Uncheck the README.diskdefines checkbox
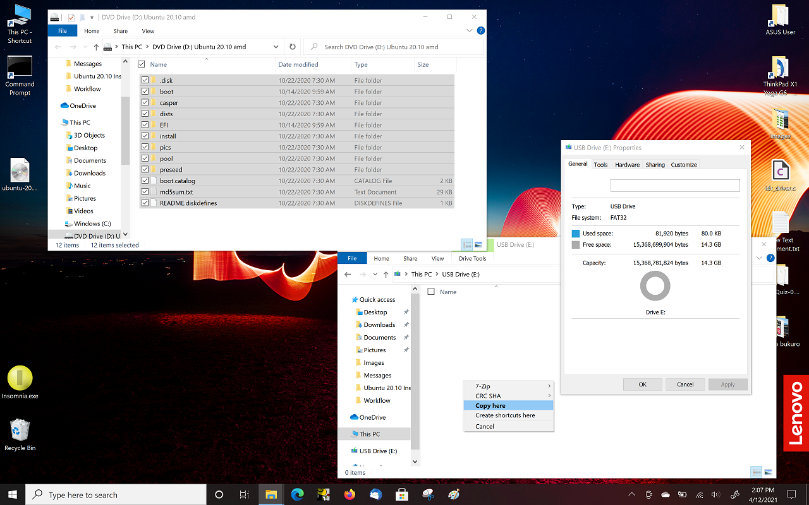The height and width of the screenshot is (505, 809). pyautogui.click(x=145, y=203)
